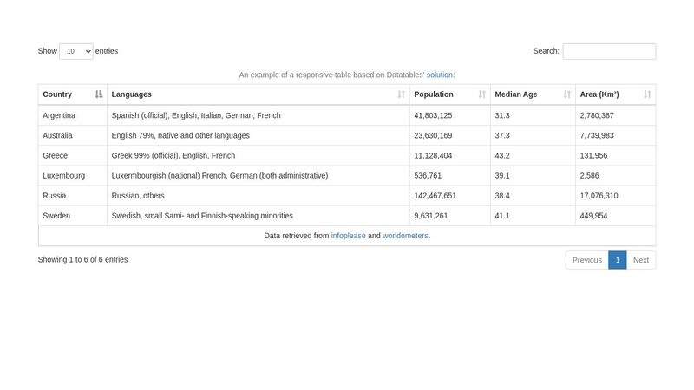Click the Area (Km²) sort icon
The width and height of the screenshot is (694, 390).
647,94
